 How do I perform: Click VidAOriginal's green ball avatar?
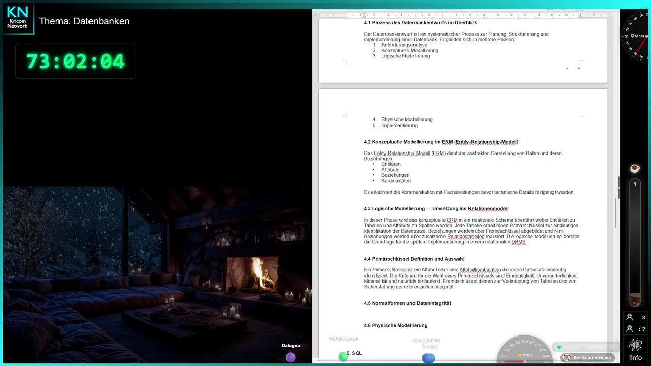click(343, 357)
